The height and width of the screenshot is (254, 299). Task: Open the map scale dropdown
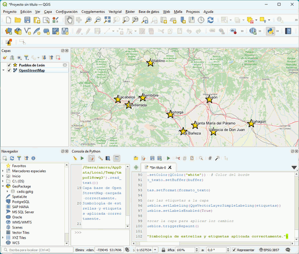point(155,250)
